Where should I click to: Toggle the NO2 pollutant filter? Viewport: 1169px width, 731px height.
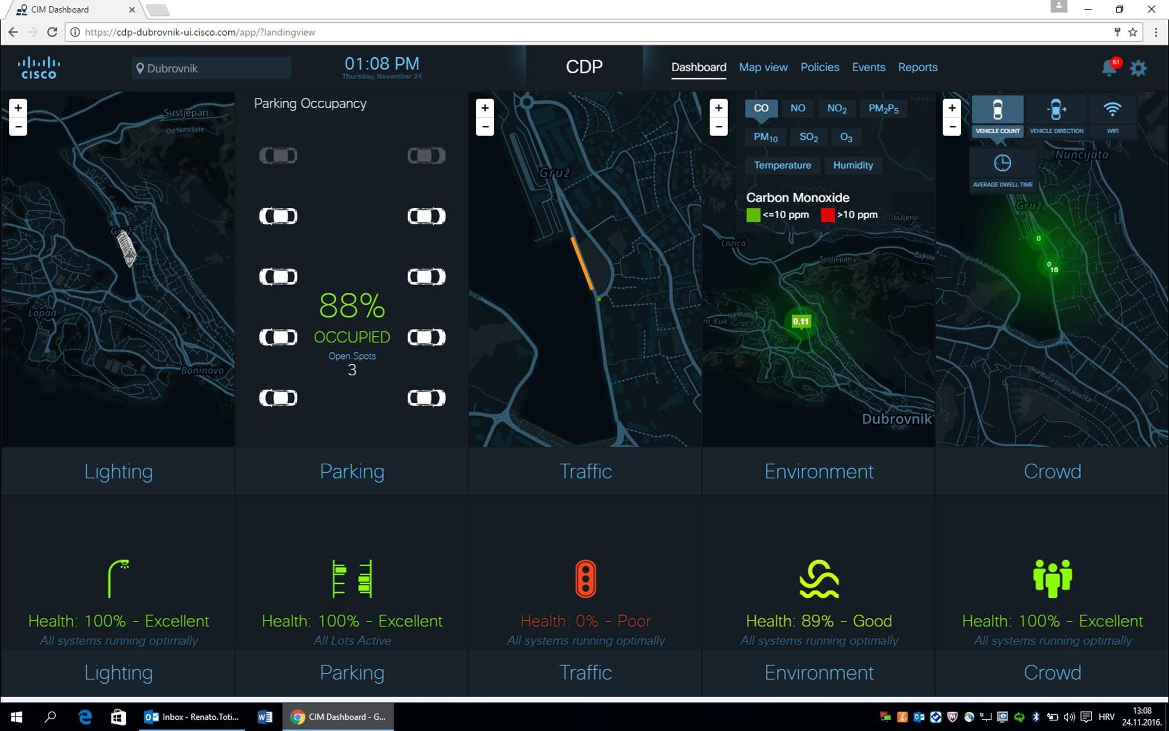tap(836, 109)
